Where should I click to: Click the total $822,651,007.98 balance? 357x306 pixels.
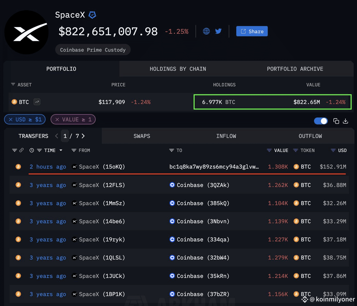[x=108, y=31]
